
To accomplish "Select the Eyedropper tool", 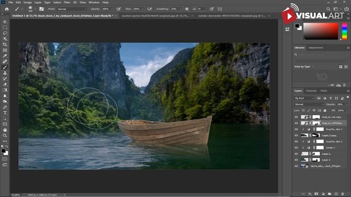I will (5, 56).
